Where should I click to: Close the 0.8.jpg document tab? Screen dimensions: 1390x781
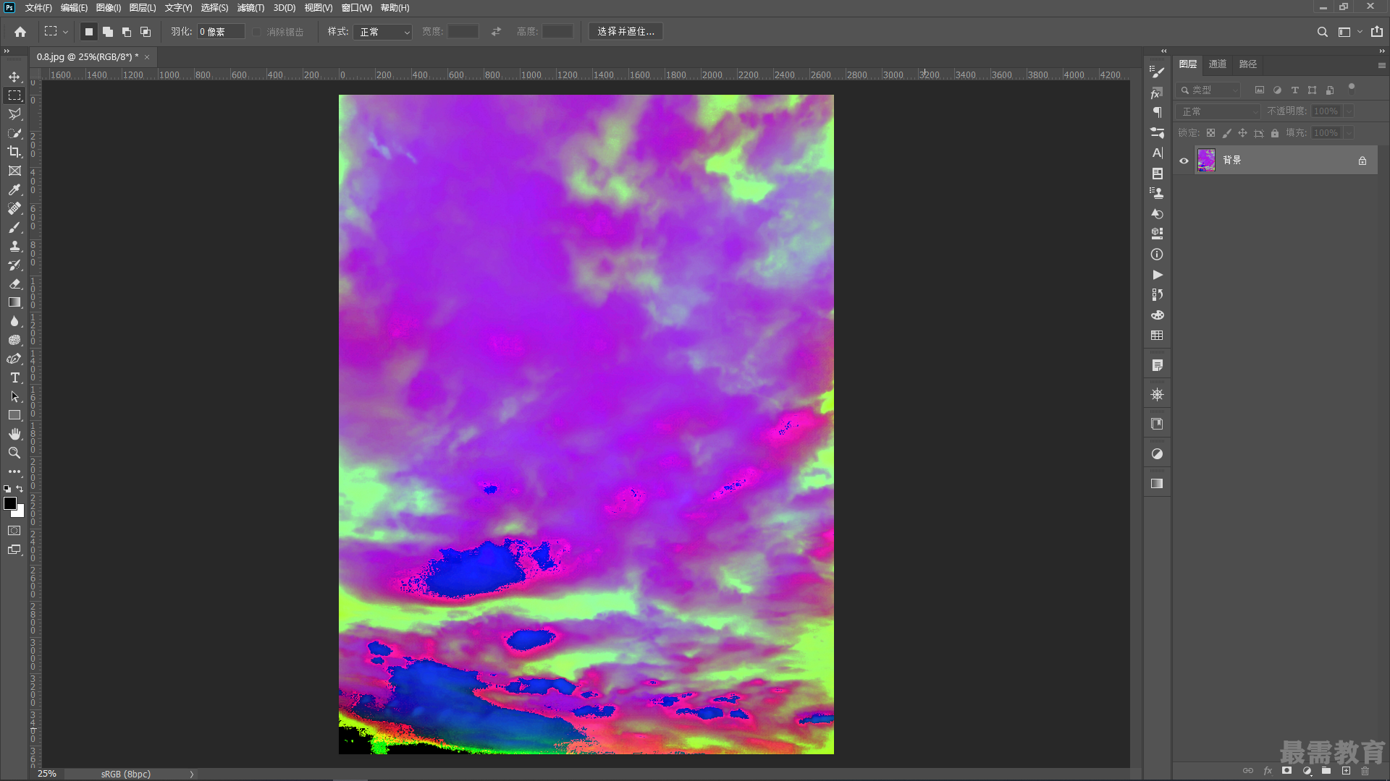147,57
